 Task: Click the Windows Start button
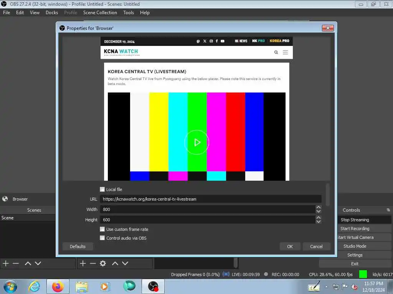pyautogui.click(x=10, y=286)
